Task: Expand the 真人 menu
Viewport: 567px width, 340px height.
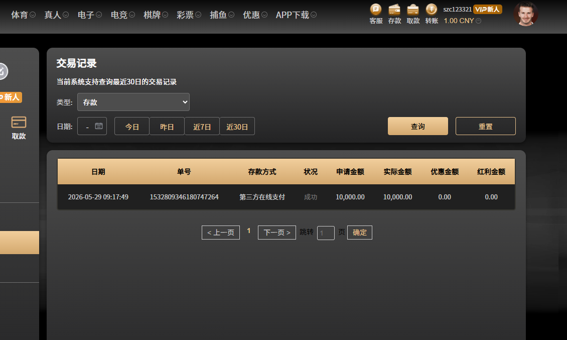Action: click(56, 15)
